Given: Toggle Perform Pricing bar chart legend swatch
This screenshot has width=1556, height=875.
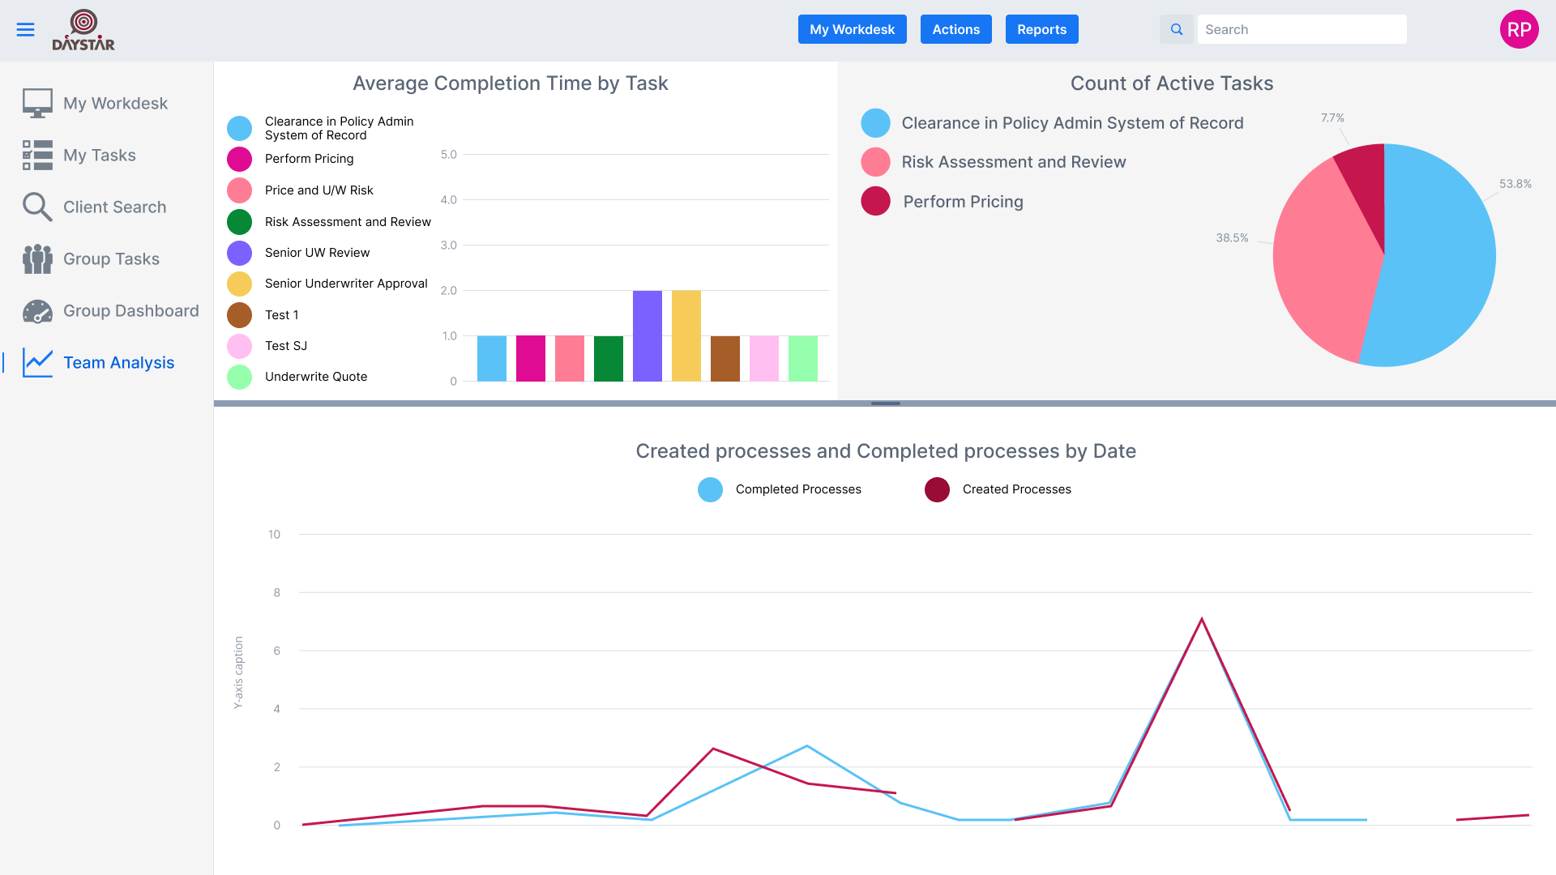Looking at the screenshot, I should tap(239, 159).
